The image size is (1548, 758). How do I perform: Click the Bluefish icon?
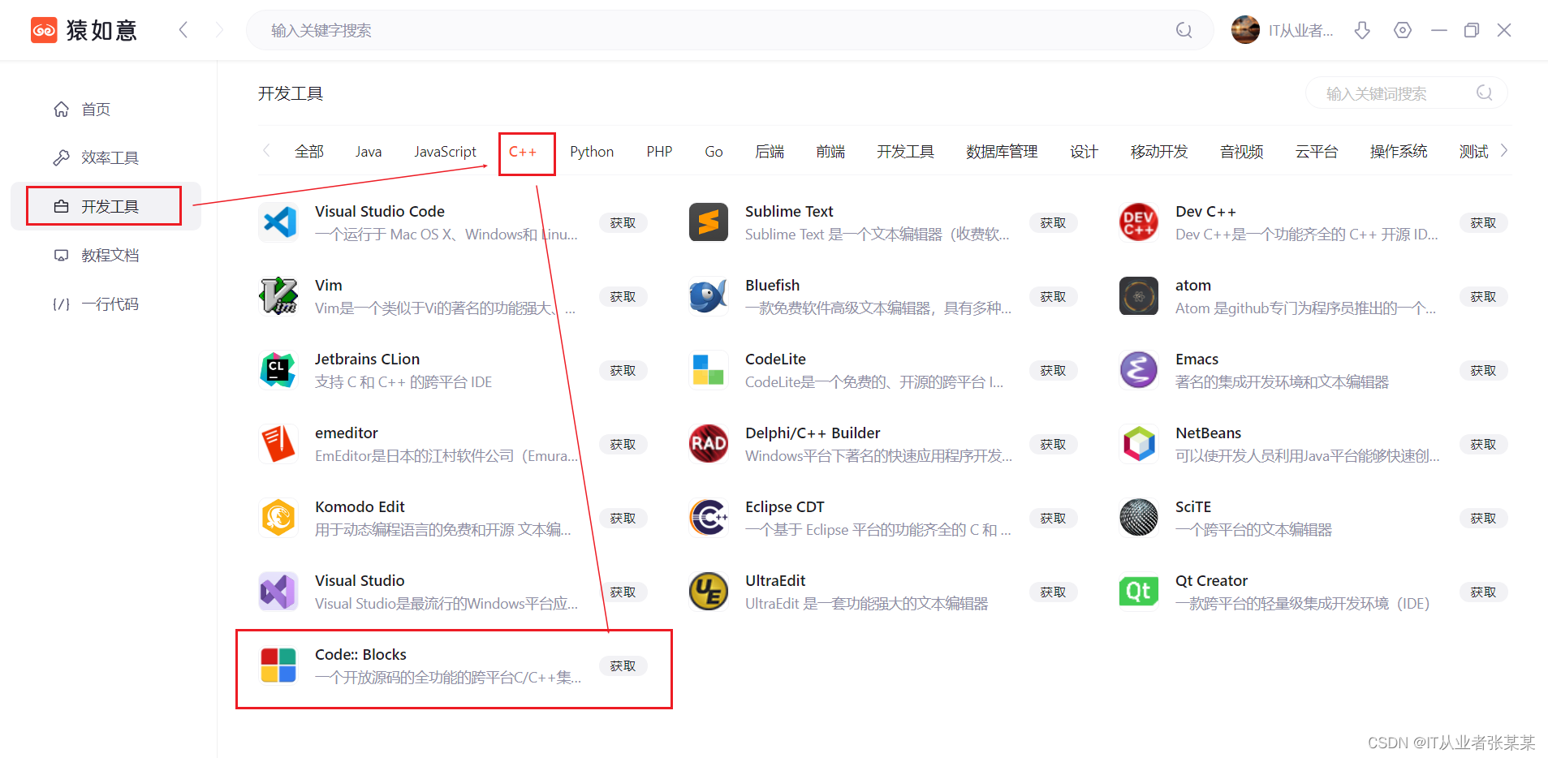click(709, 296)
